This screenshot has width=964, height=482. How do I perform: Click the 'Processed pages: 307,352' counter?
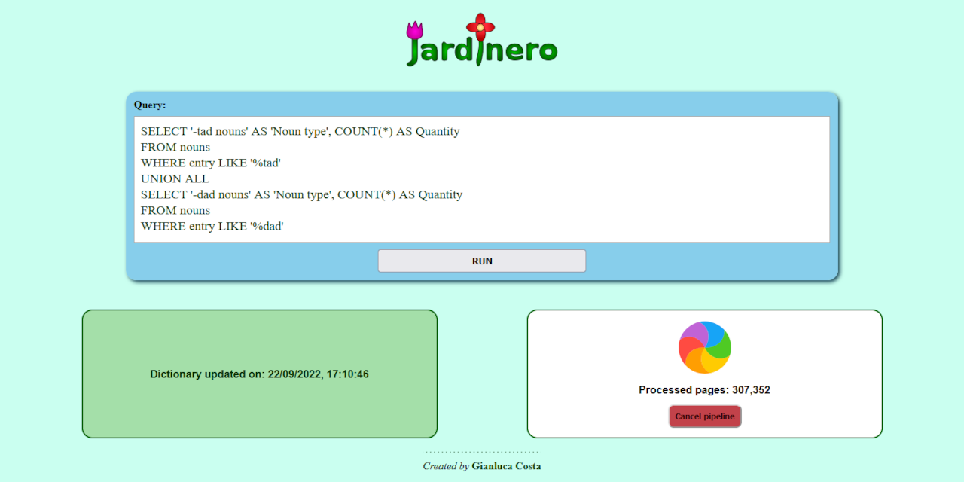pos(704,389)
